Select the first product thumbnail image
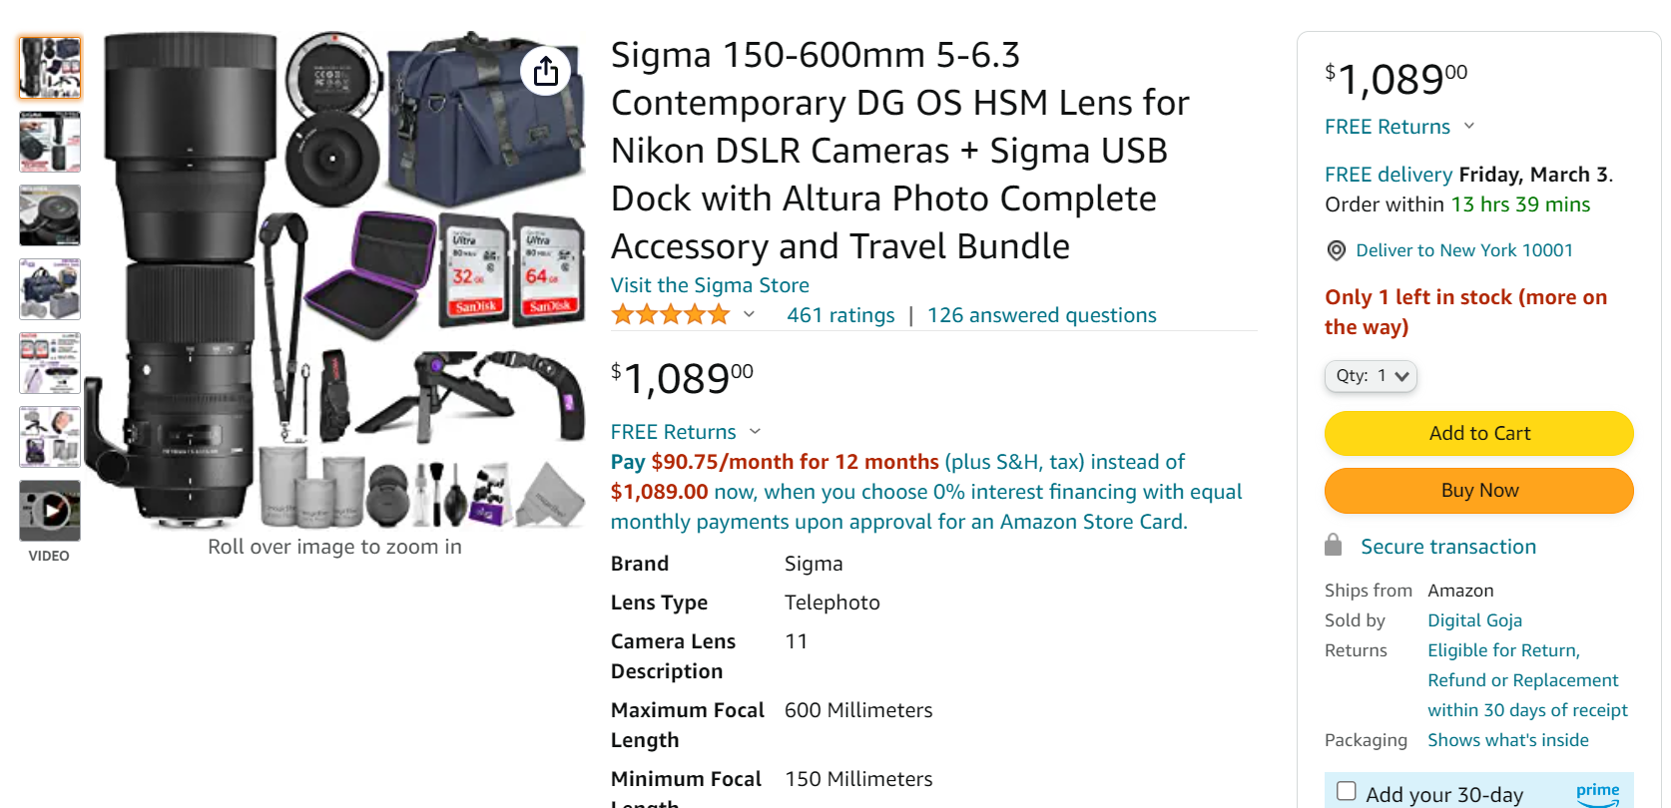1671x808 pixels. click(x=50, y=68)
